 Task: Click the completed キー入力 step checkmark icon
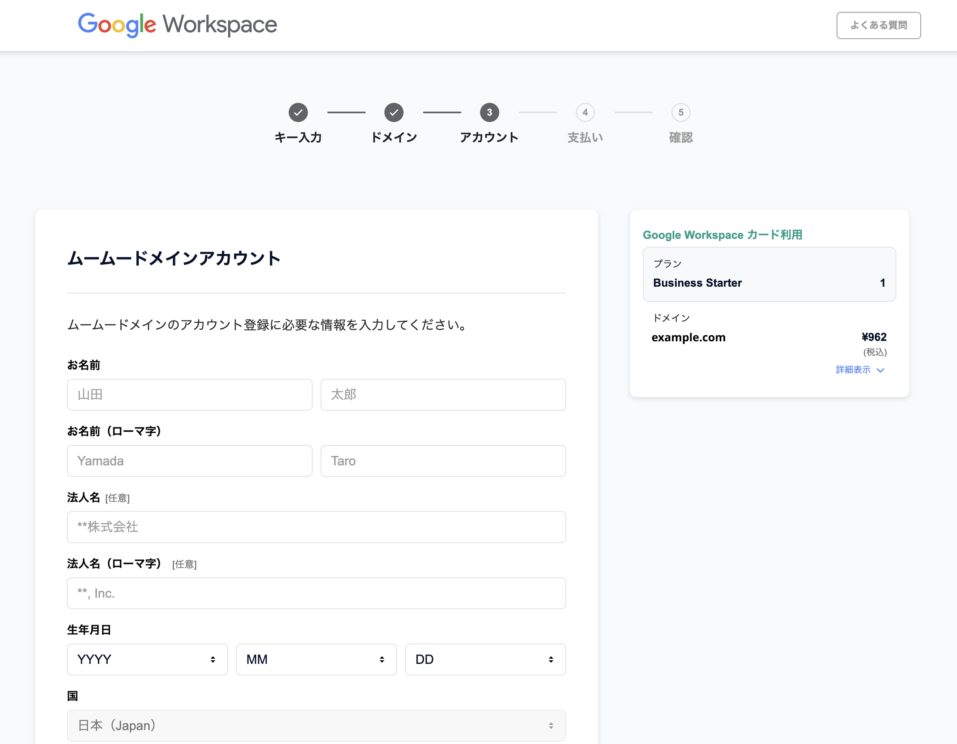pyautogui.click(x=298, y=112)
